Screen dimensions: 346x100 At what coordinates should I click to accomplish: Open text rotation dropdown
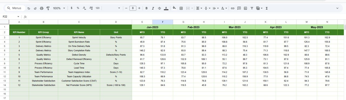point(224,8)
